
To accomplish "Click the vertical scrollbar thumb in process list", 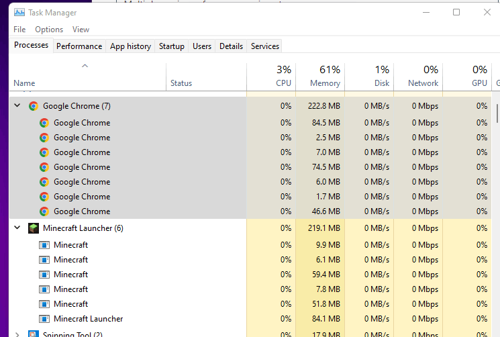I will pos(497,113).
